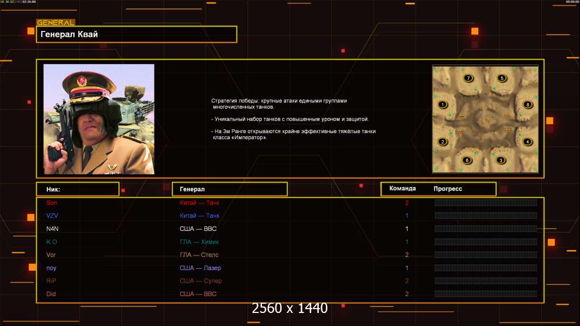The image size is (580, 326).
Task: Select start position 5 on the minimap
Action: 502,78
